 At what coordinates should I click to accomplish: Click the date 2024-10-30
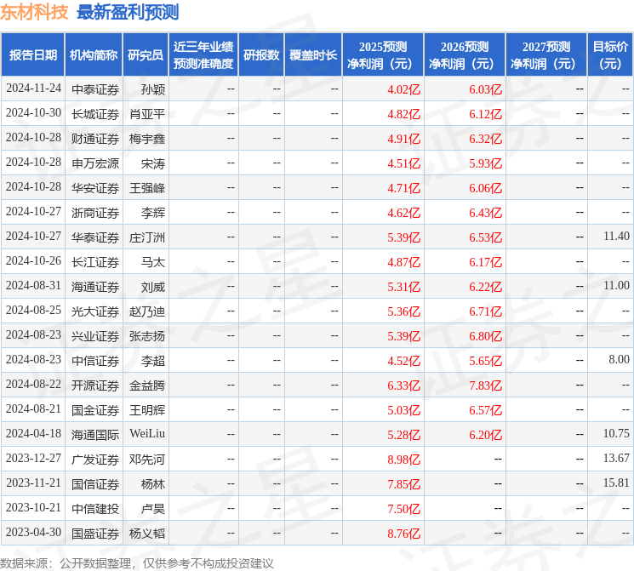(33, 113)
